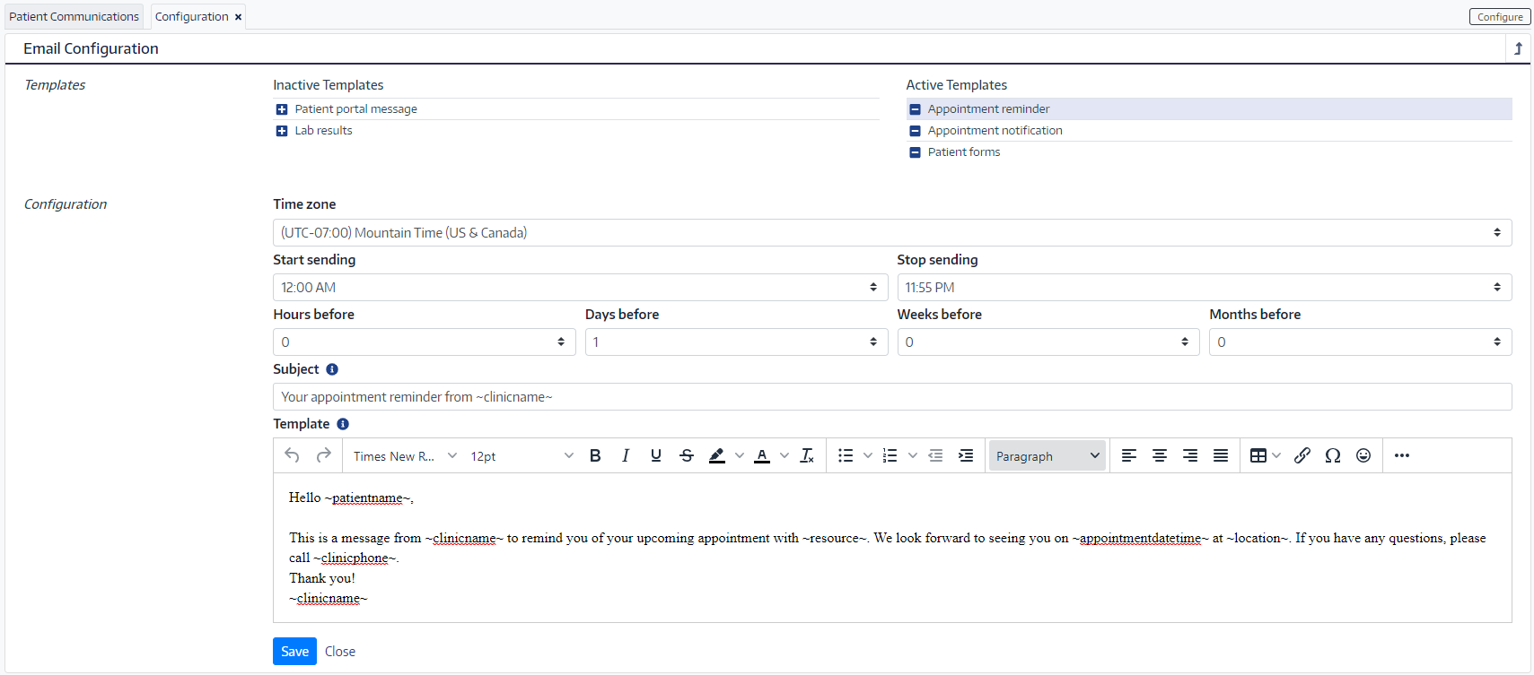Align text left
The width and height of the screenshot is (1534, 675).
pyautogui.click(x=1129, y=455)
